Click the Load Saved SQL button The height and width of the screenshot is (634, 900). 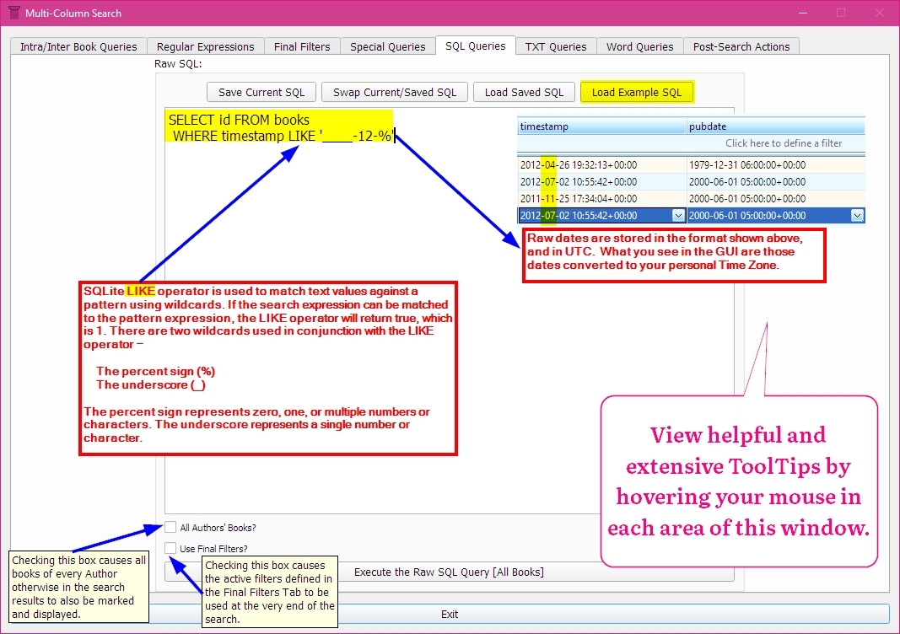(524, 93)
